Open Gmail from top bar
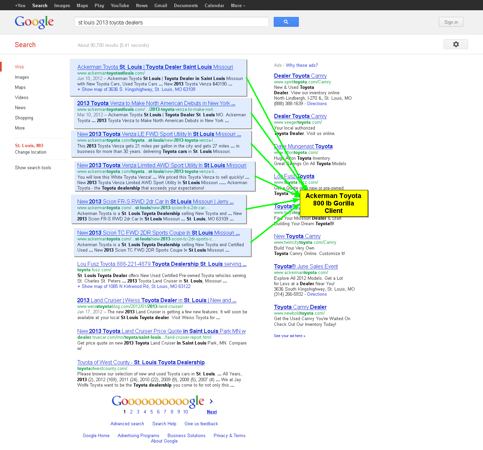Image resolution: width=483 pixels, height=450 pixels. 161,5
